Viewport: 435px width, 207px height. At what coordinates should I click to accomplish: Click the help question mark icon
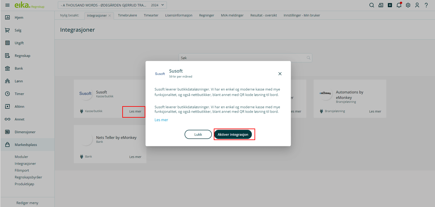point(426,5)
